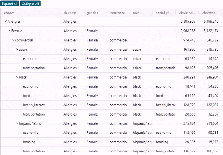Click the 6,305,869 value cell
The height and width of the screenshot is (155, 223).
click(x=188, y=22)
